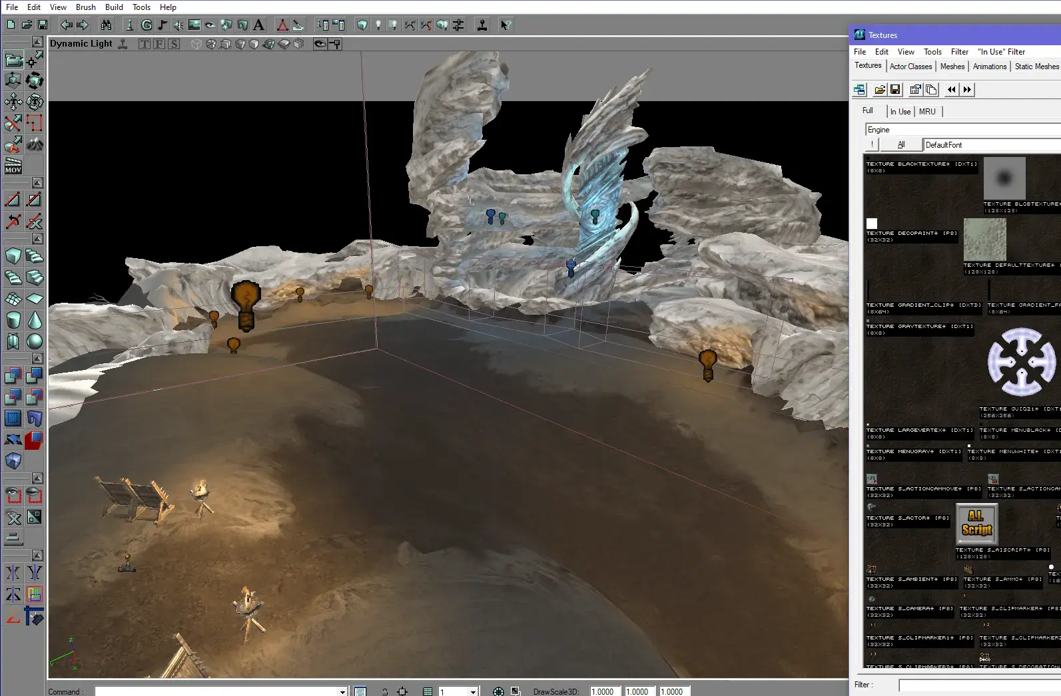This screenshot has width=1061, height=696.
Task: Open the Group browser G icon
Action: point(146,25)
